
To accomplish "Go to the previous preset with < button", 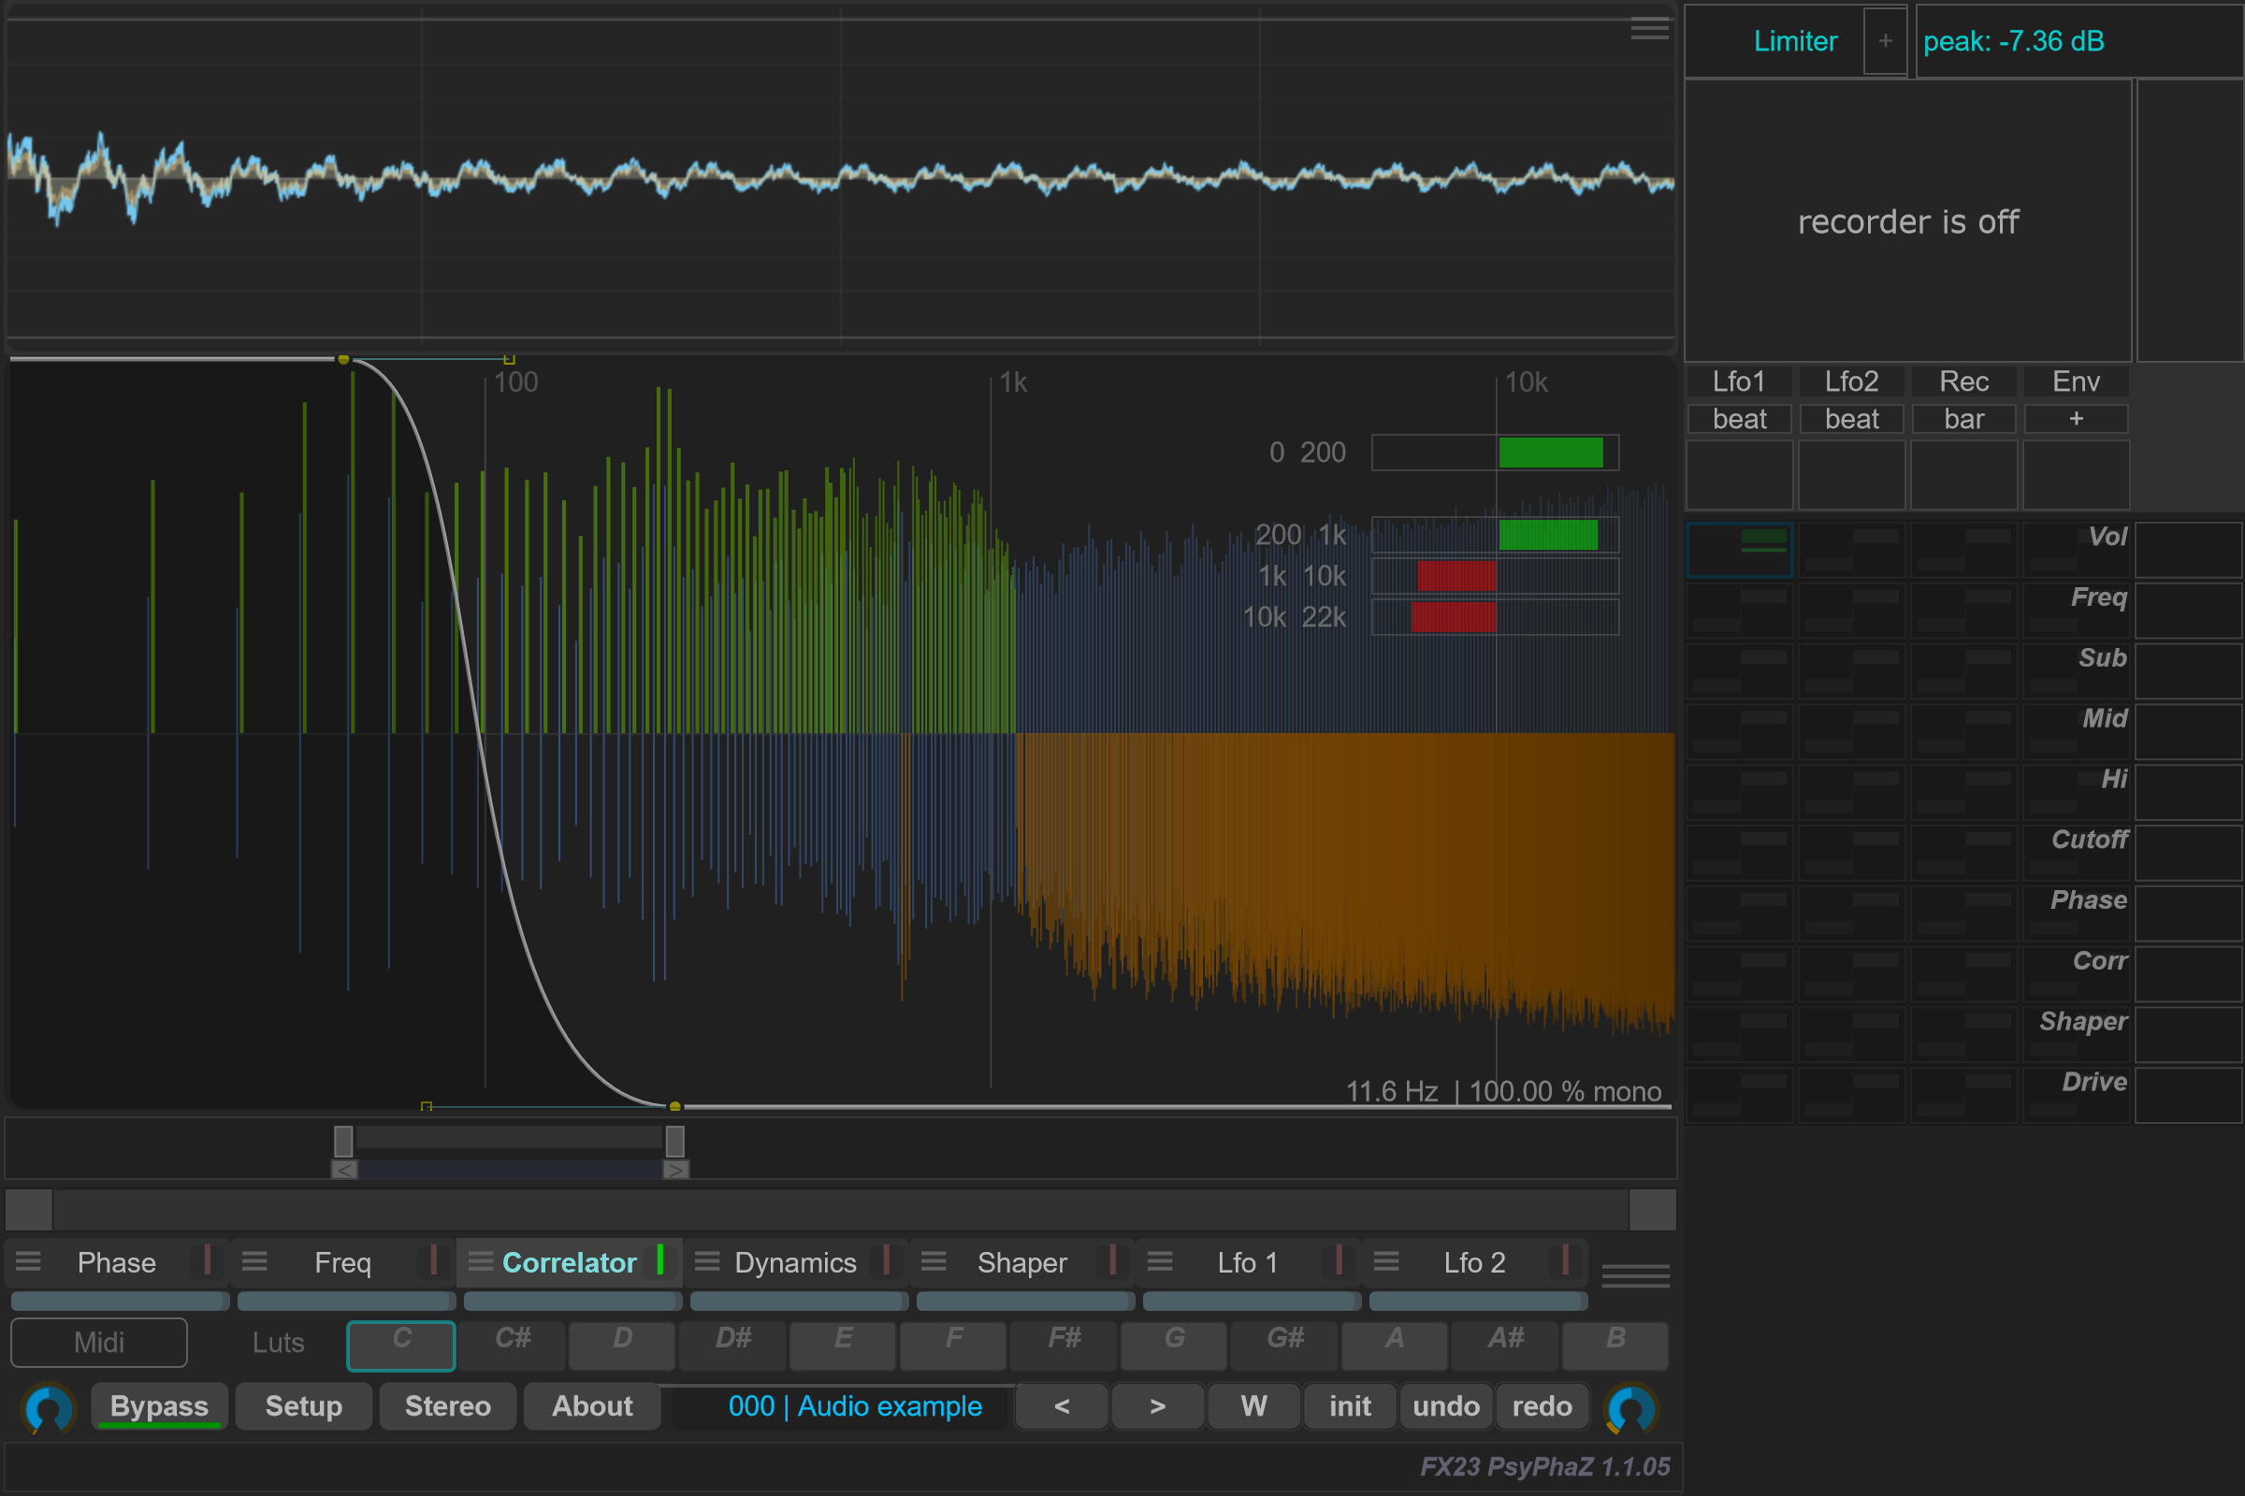I will click(x=1062, y=1406).
